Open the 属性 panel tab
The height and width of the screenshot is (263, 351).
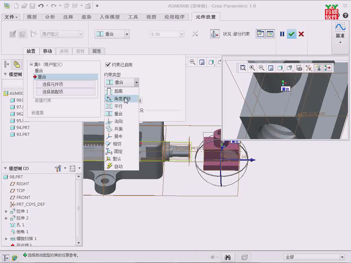(x=97, y=51)
